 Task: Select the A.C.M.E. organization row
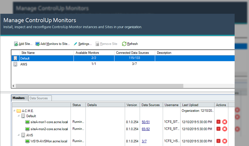(x=28, y=111)
